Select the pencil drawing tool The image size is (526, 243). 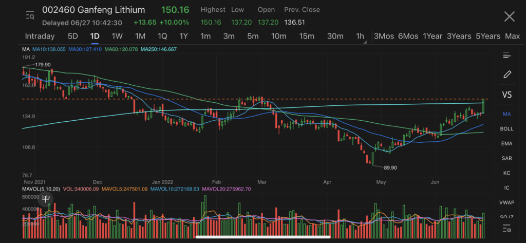507,74
